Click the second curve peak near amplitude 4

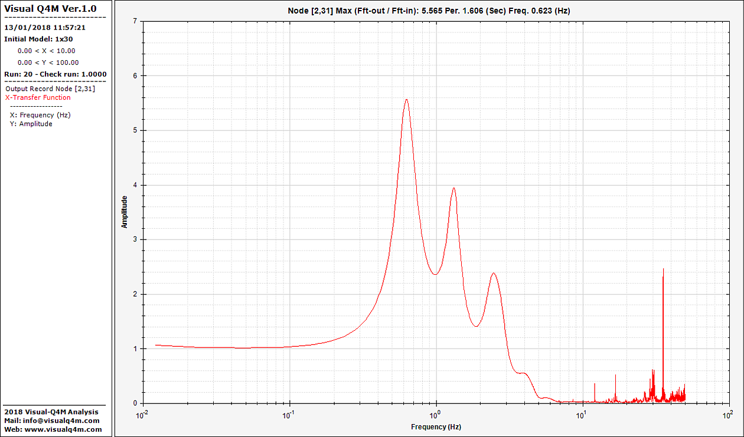click(453, 188)
